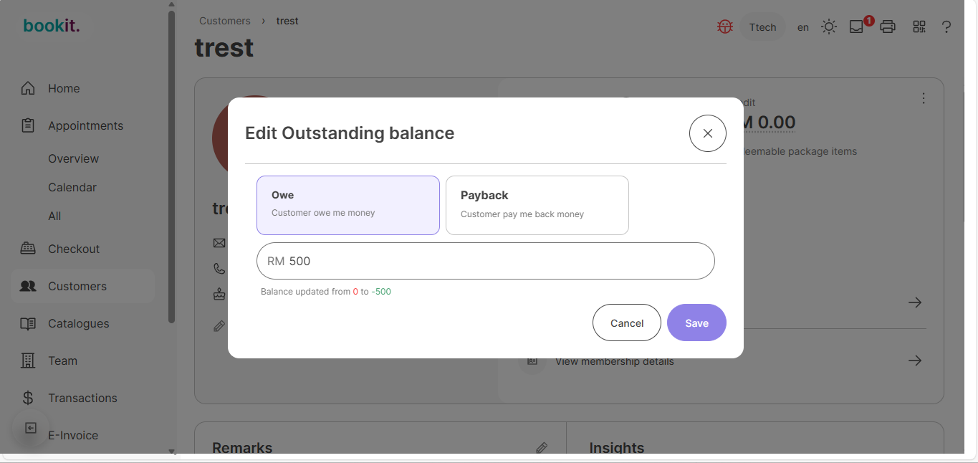Go to the Customers section in sidebar
This screenshot has height=463, width=978.
tap(76, 286)
